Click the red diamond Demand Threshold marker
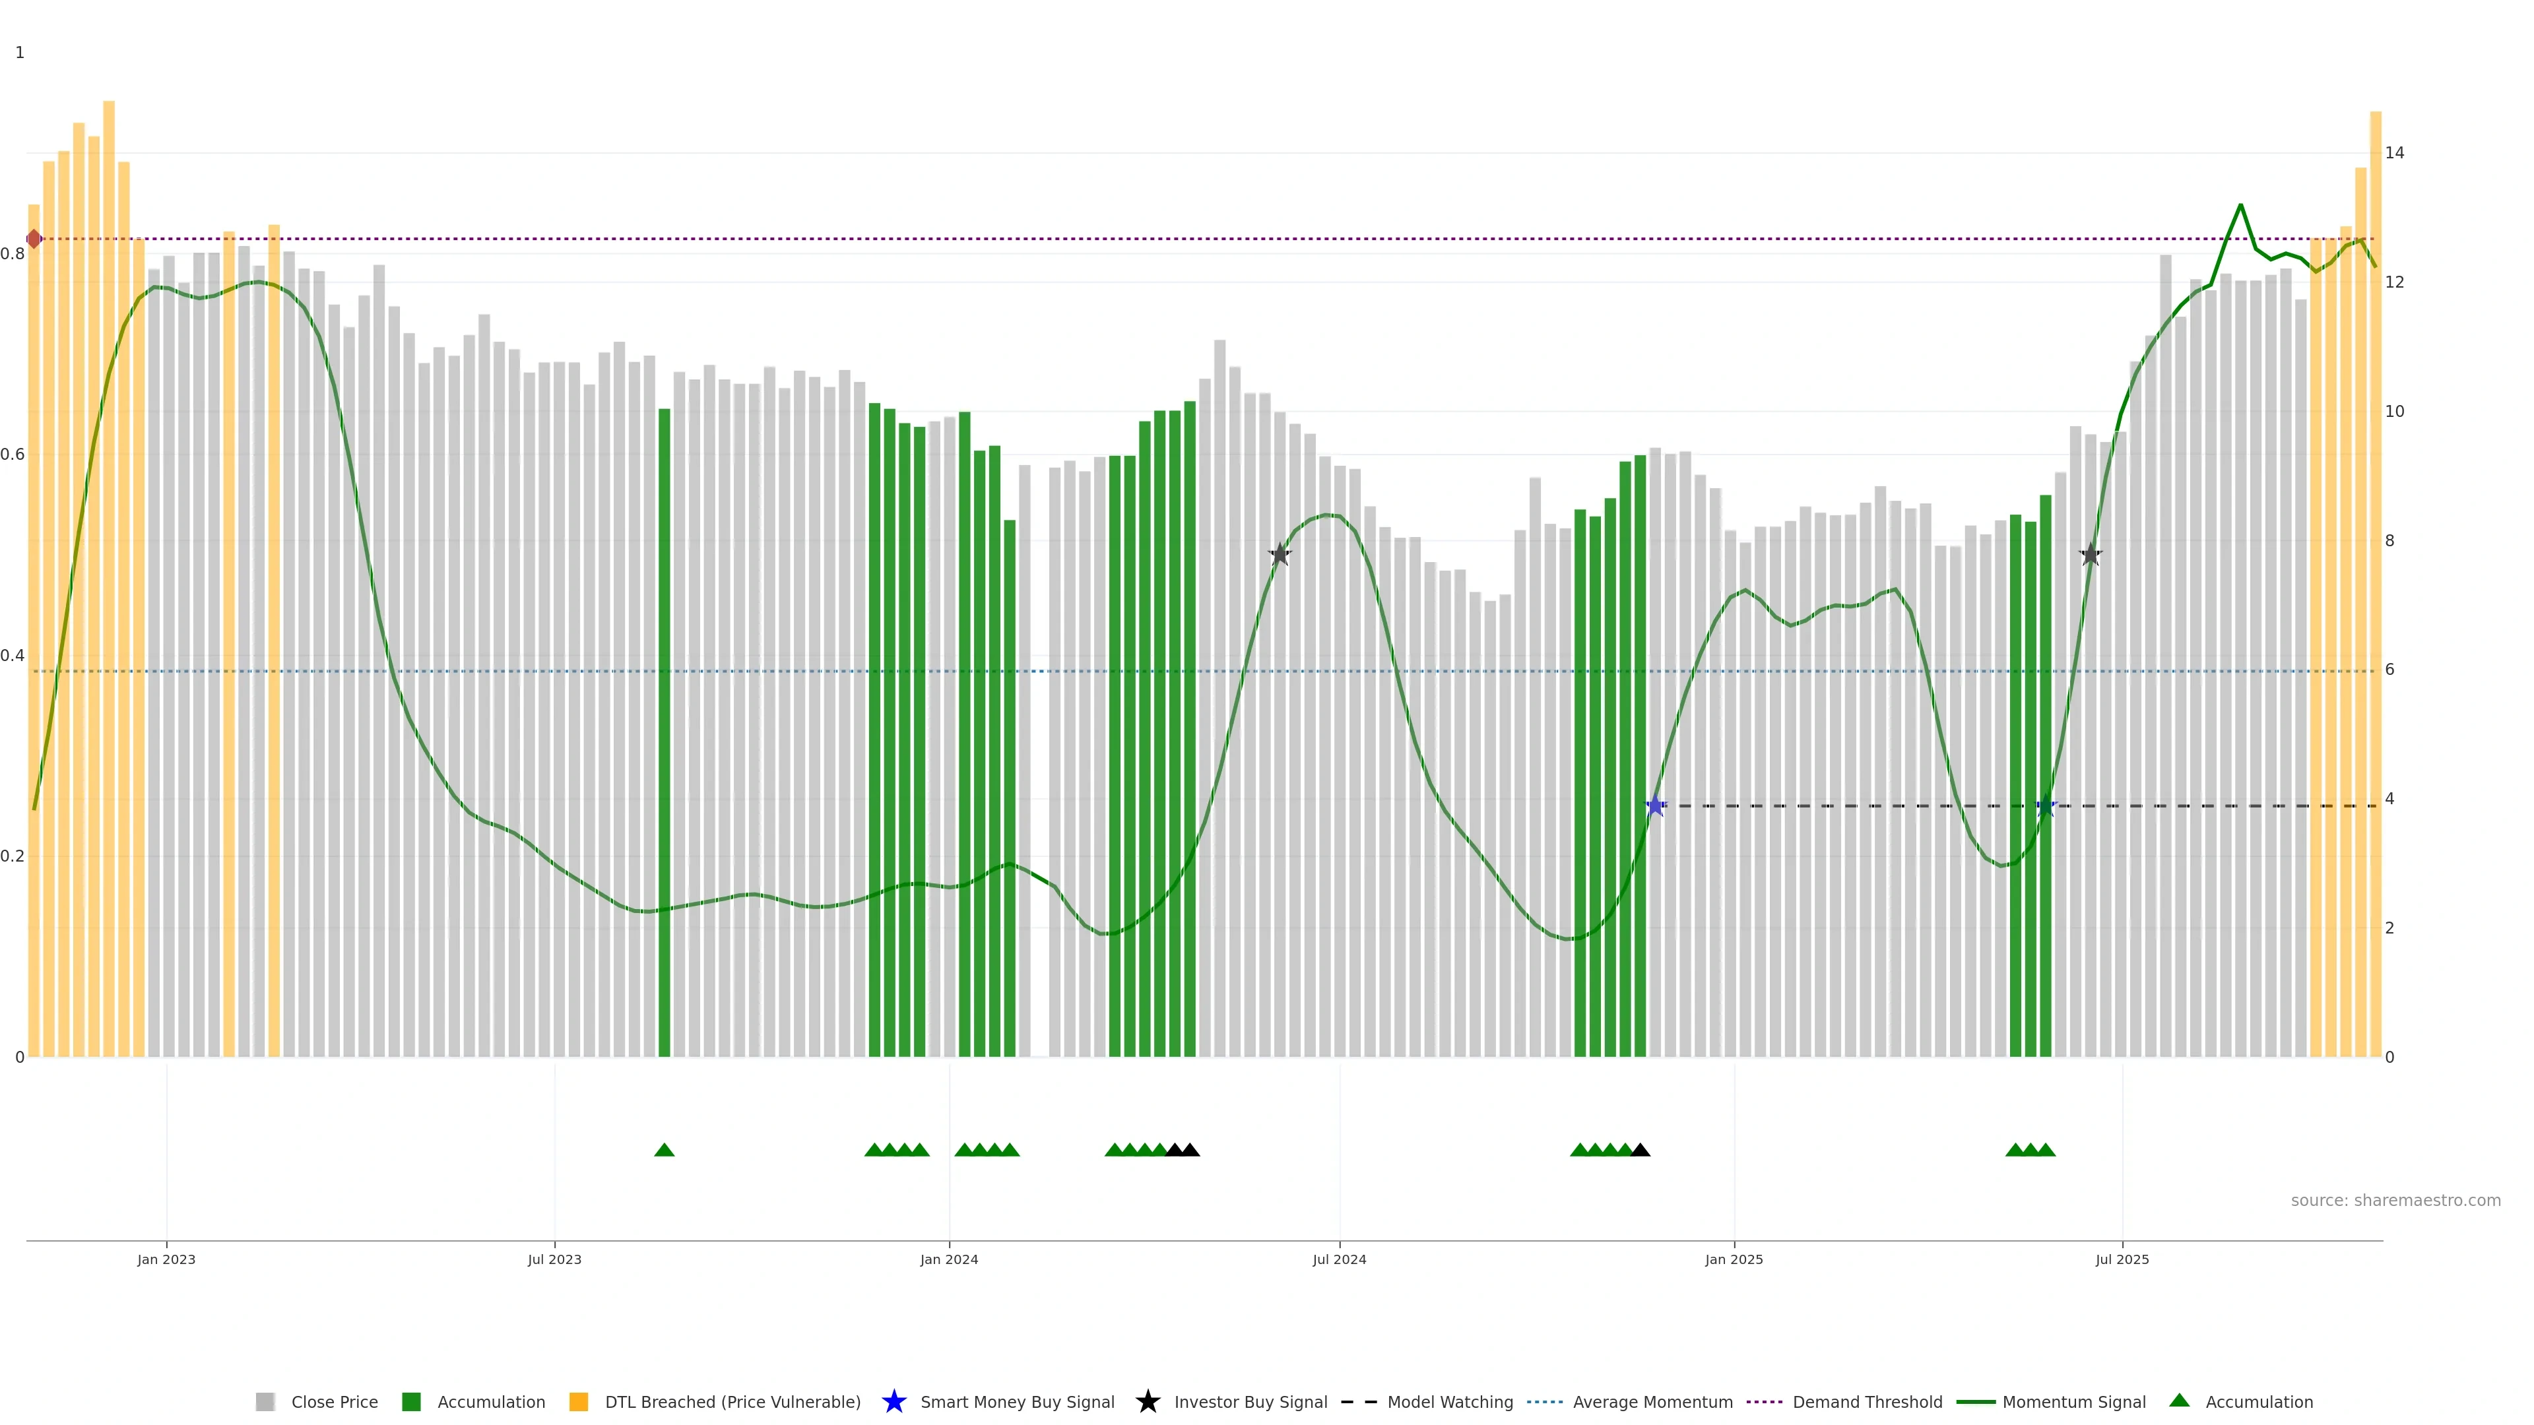Viewport: 2534px width, 1425px height. [34, 239]
